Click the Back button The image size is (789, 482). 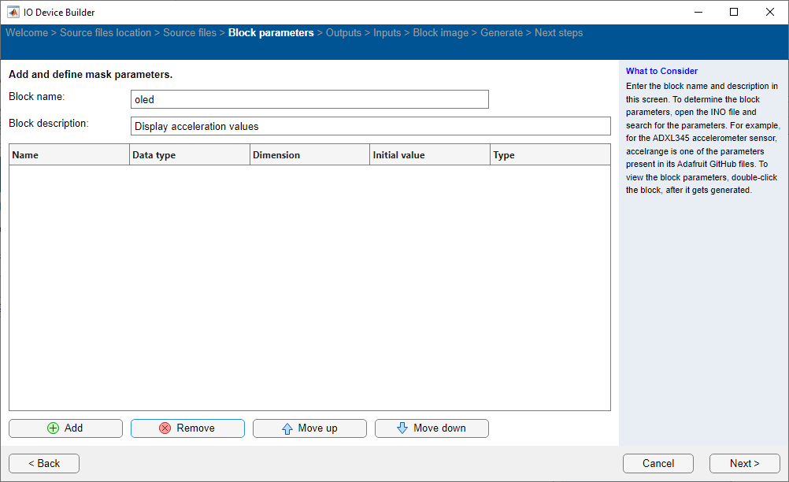[43, 463]
